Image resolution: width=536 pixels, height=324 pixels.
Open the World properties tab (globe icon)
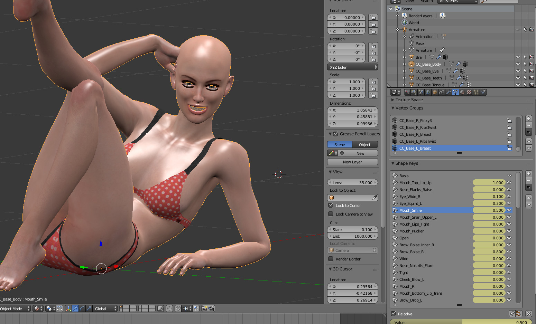point(428,92)
